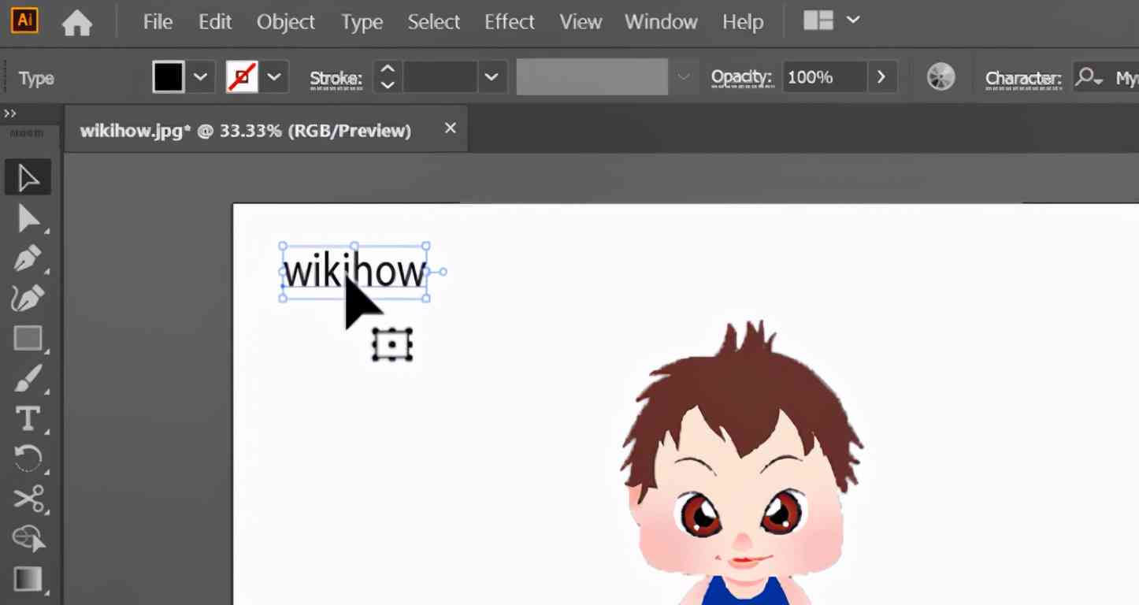Click the Opacity 100% input field
This screenshot has height=605, width=1139.
click(824, 77)
